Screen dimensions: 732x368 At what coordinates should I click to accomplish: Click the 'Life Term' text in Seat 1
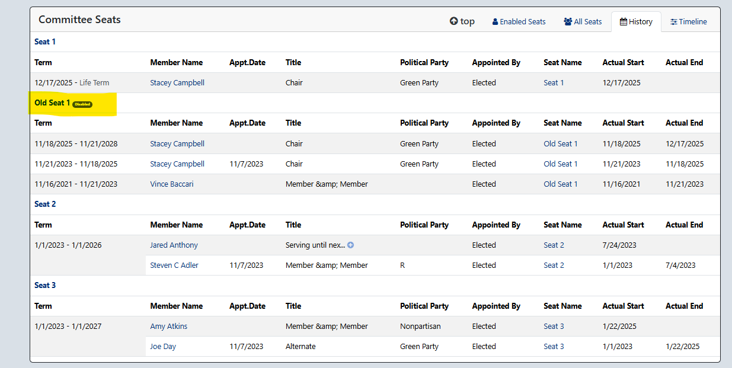(x=94, y=83)
